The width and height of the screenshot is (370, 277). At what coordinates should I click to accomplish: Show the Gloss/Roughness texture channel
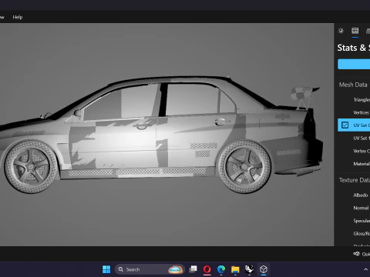coord(362,234)
